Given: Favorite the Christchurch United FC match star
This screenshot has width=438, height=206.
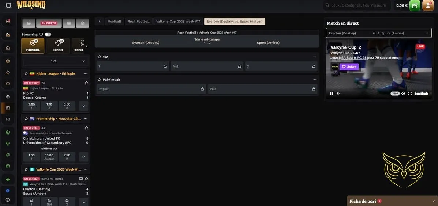Looking at the screenshot, I should 86,128.
